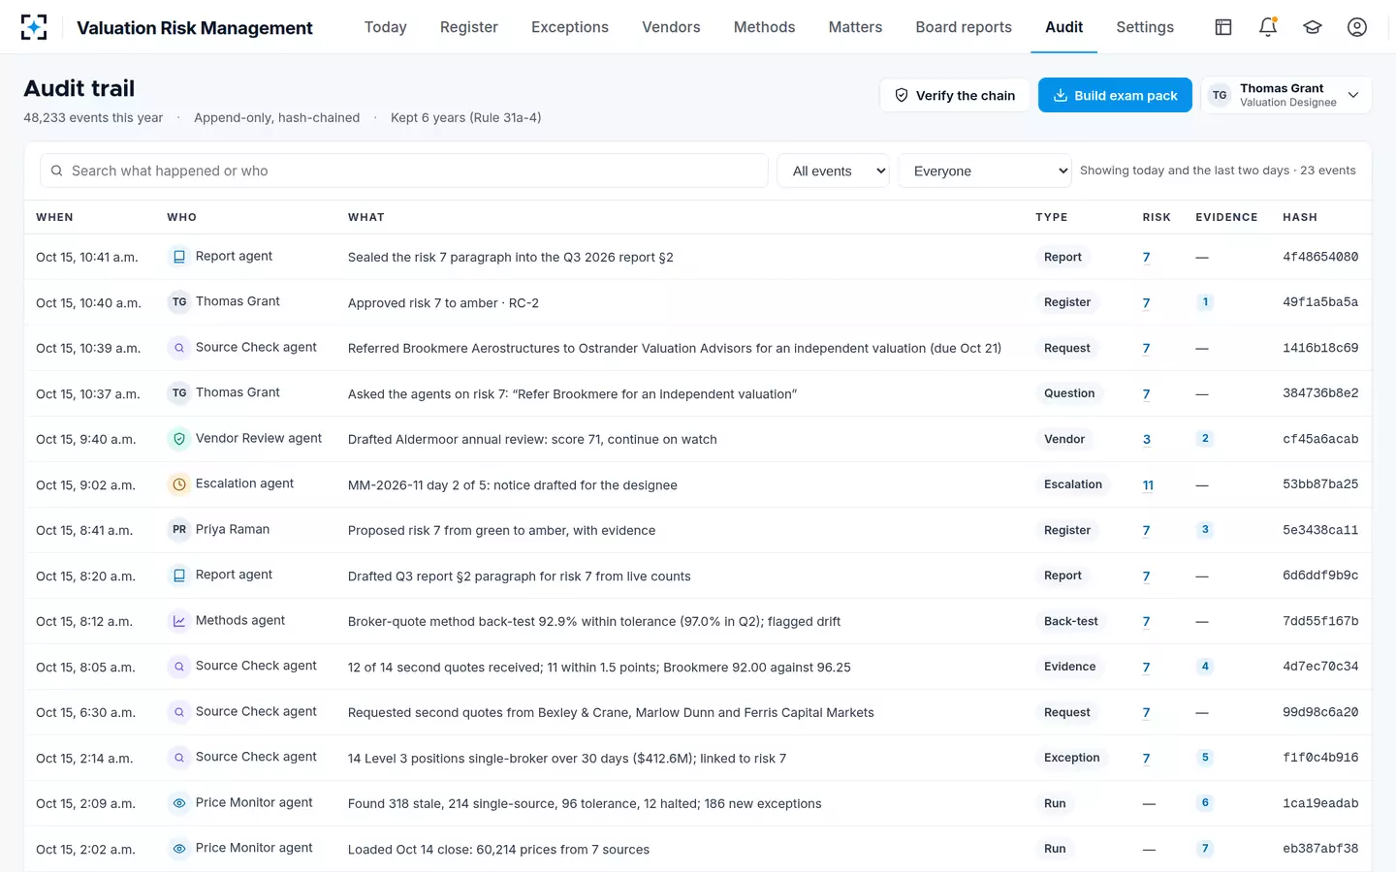Click the Back-test type tag
The width and height of the screenshot is (1396, 872).
1071,621
